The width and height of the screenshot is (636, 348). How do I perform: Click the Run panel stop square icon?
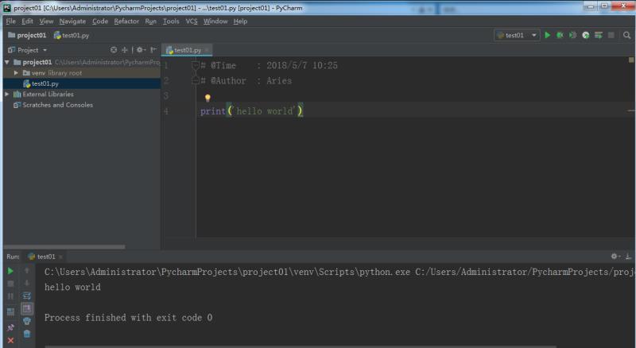(10, 284)
